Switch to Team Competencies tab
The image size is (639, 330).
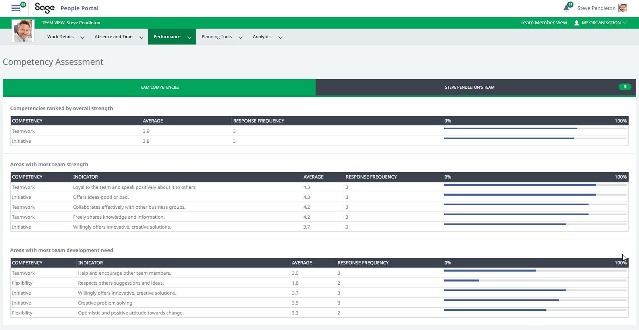[159, 87]
